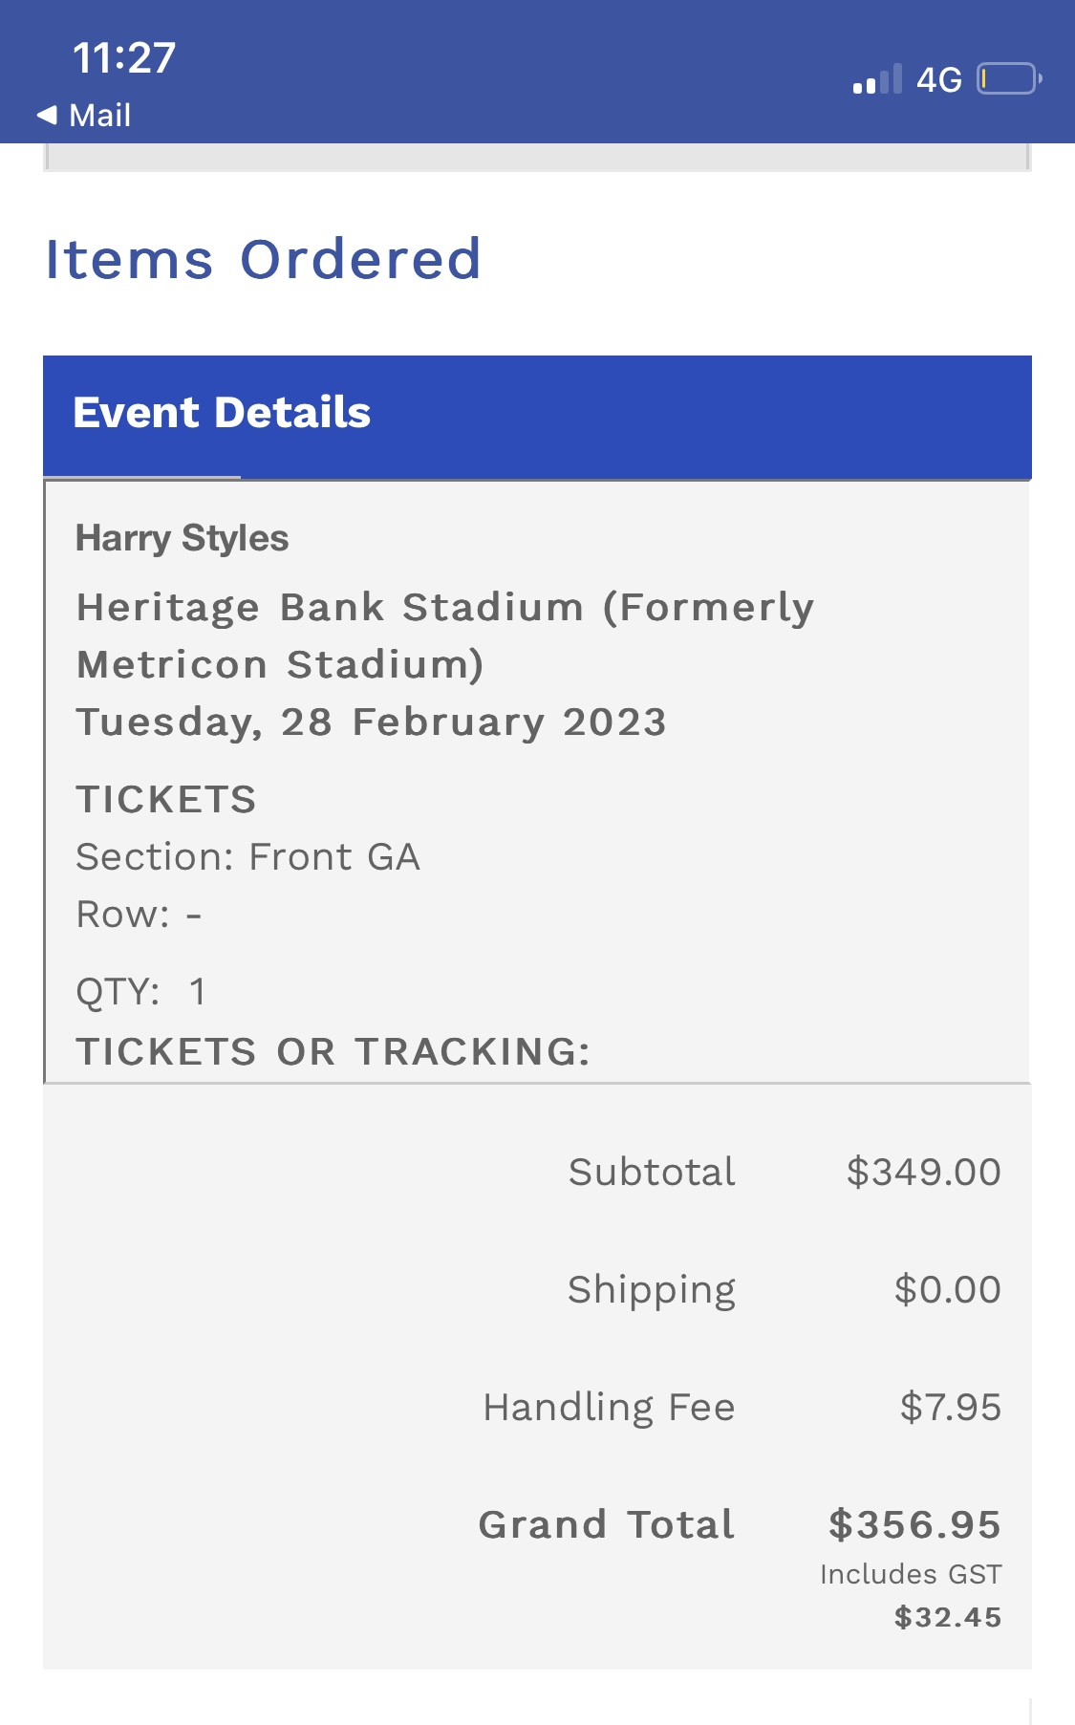
Task: Tap the QTY: 1 quantity line
Action: pyautogui.click(x=141, y=991)
